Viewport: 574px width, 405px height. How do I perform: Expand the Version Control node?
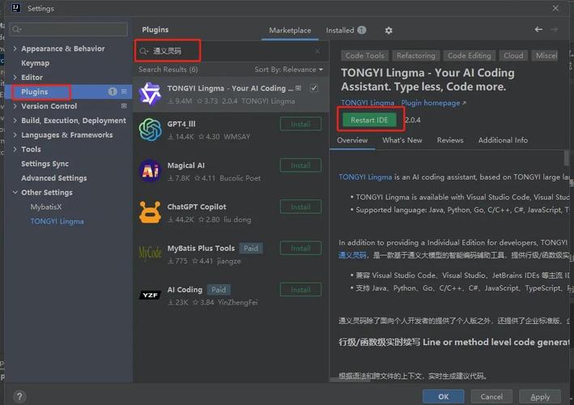pos(15,106)
